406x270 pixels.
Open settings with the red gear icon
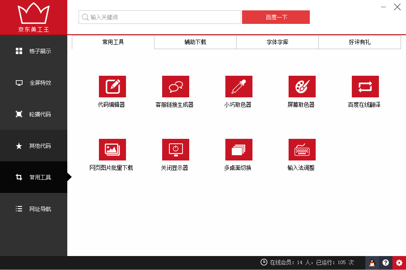(399, 263)
